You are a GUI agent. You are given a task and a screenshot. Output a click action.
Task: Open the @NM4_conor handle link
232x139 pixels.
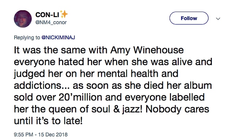(x=51, y=23)
